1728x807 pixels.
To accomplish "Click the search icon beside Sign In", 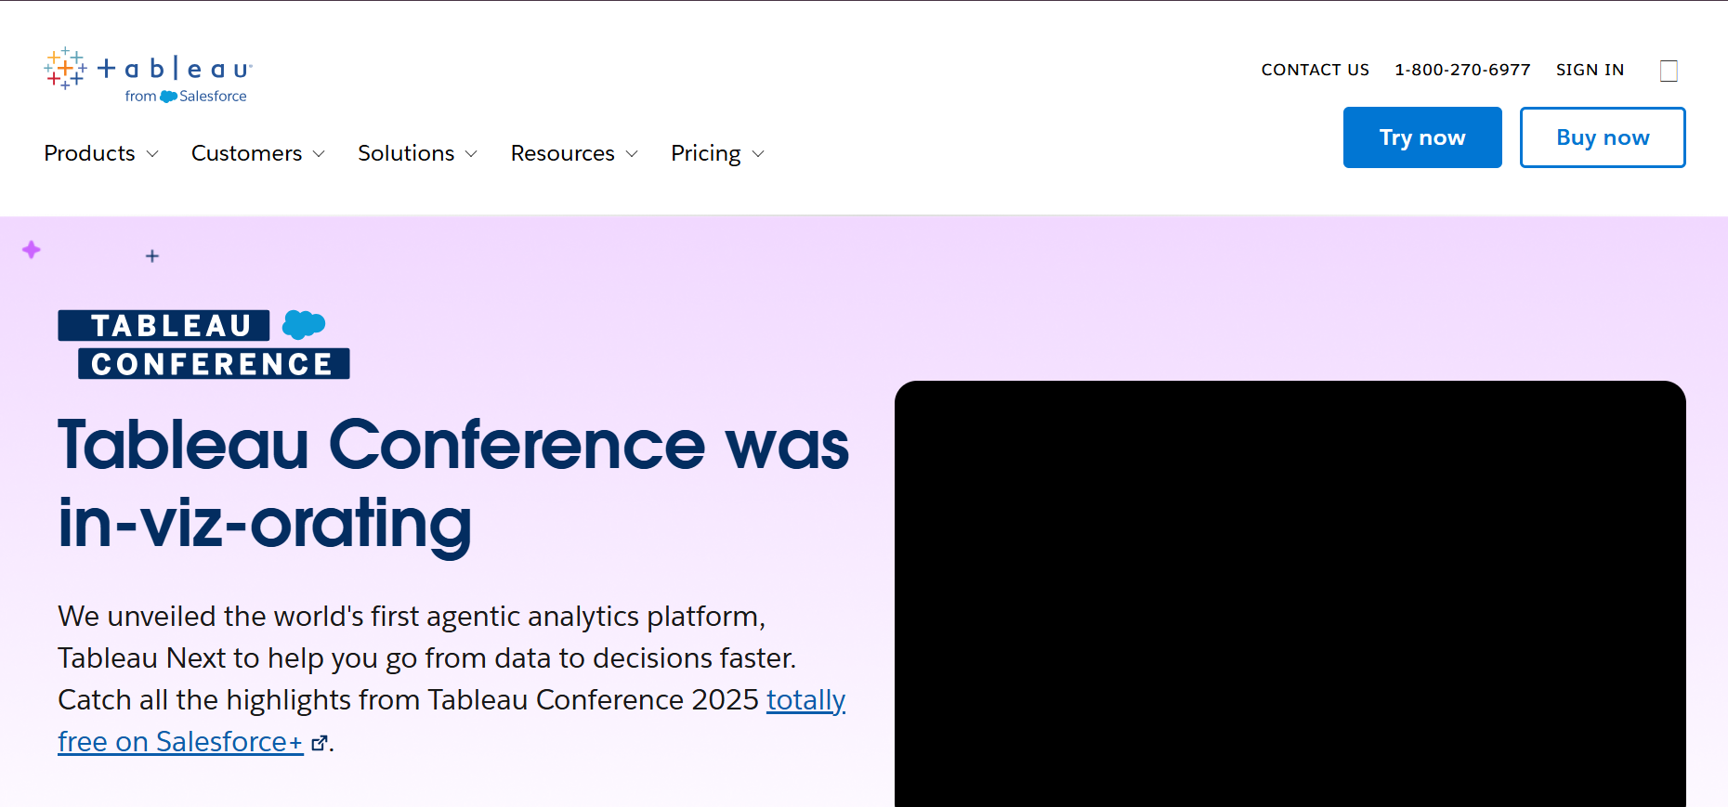I will click(x=1669, y=71).
